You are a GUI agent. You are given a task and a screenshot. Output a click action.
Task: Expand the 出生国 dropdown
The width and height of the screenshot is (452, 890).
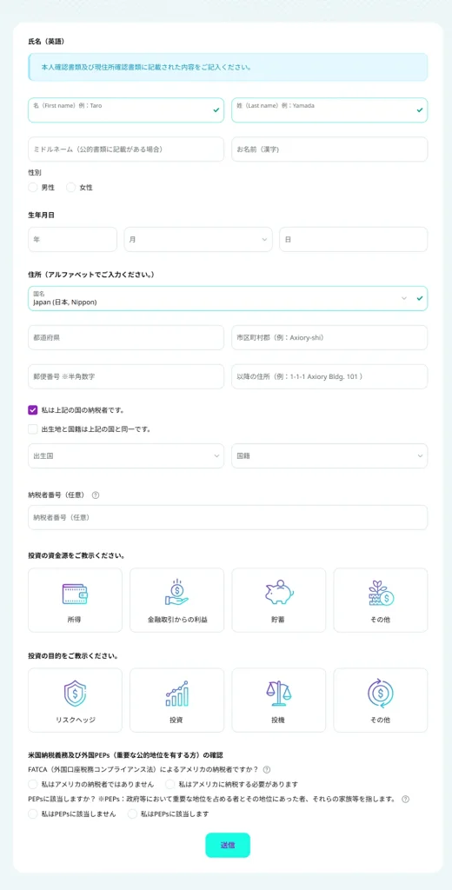pos(126,455)
